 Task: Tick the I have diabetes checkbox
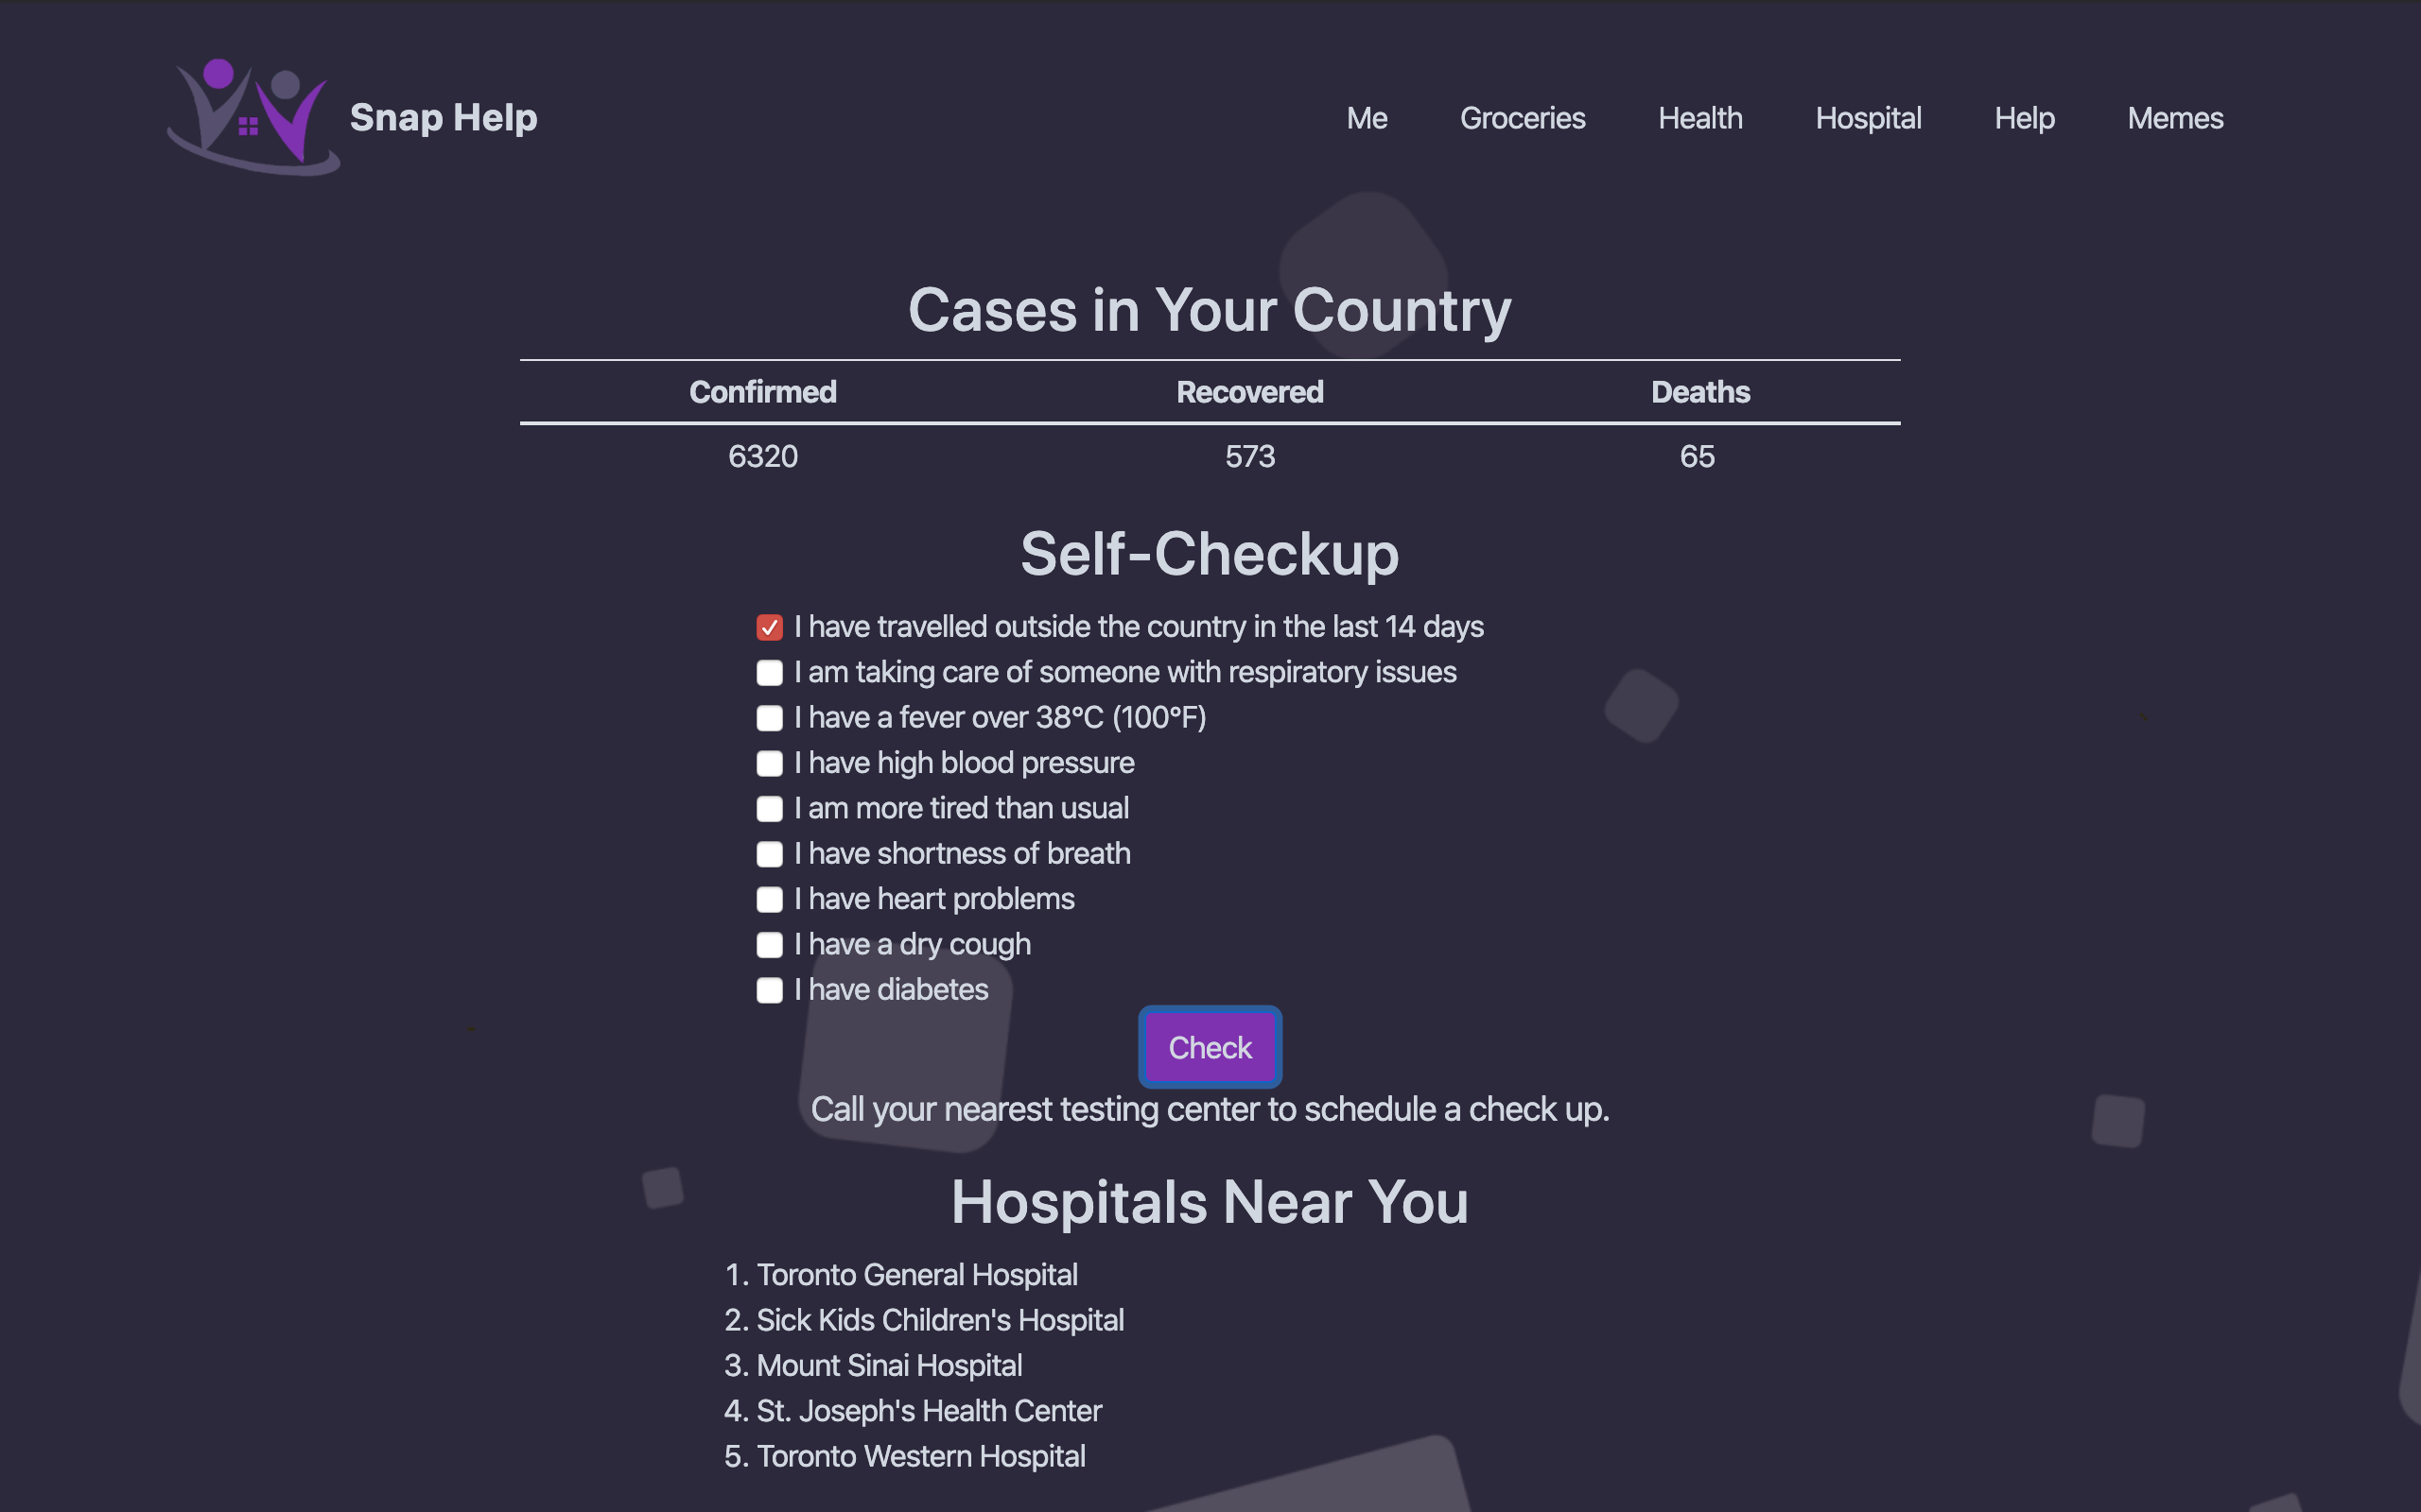769,990
